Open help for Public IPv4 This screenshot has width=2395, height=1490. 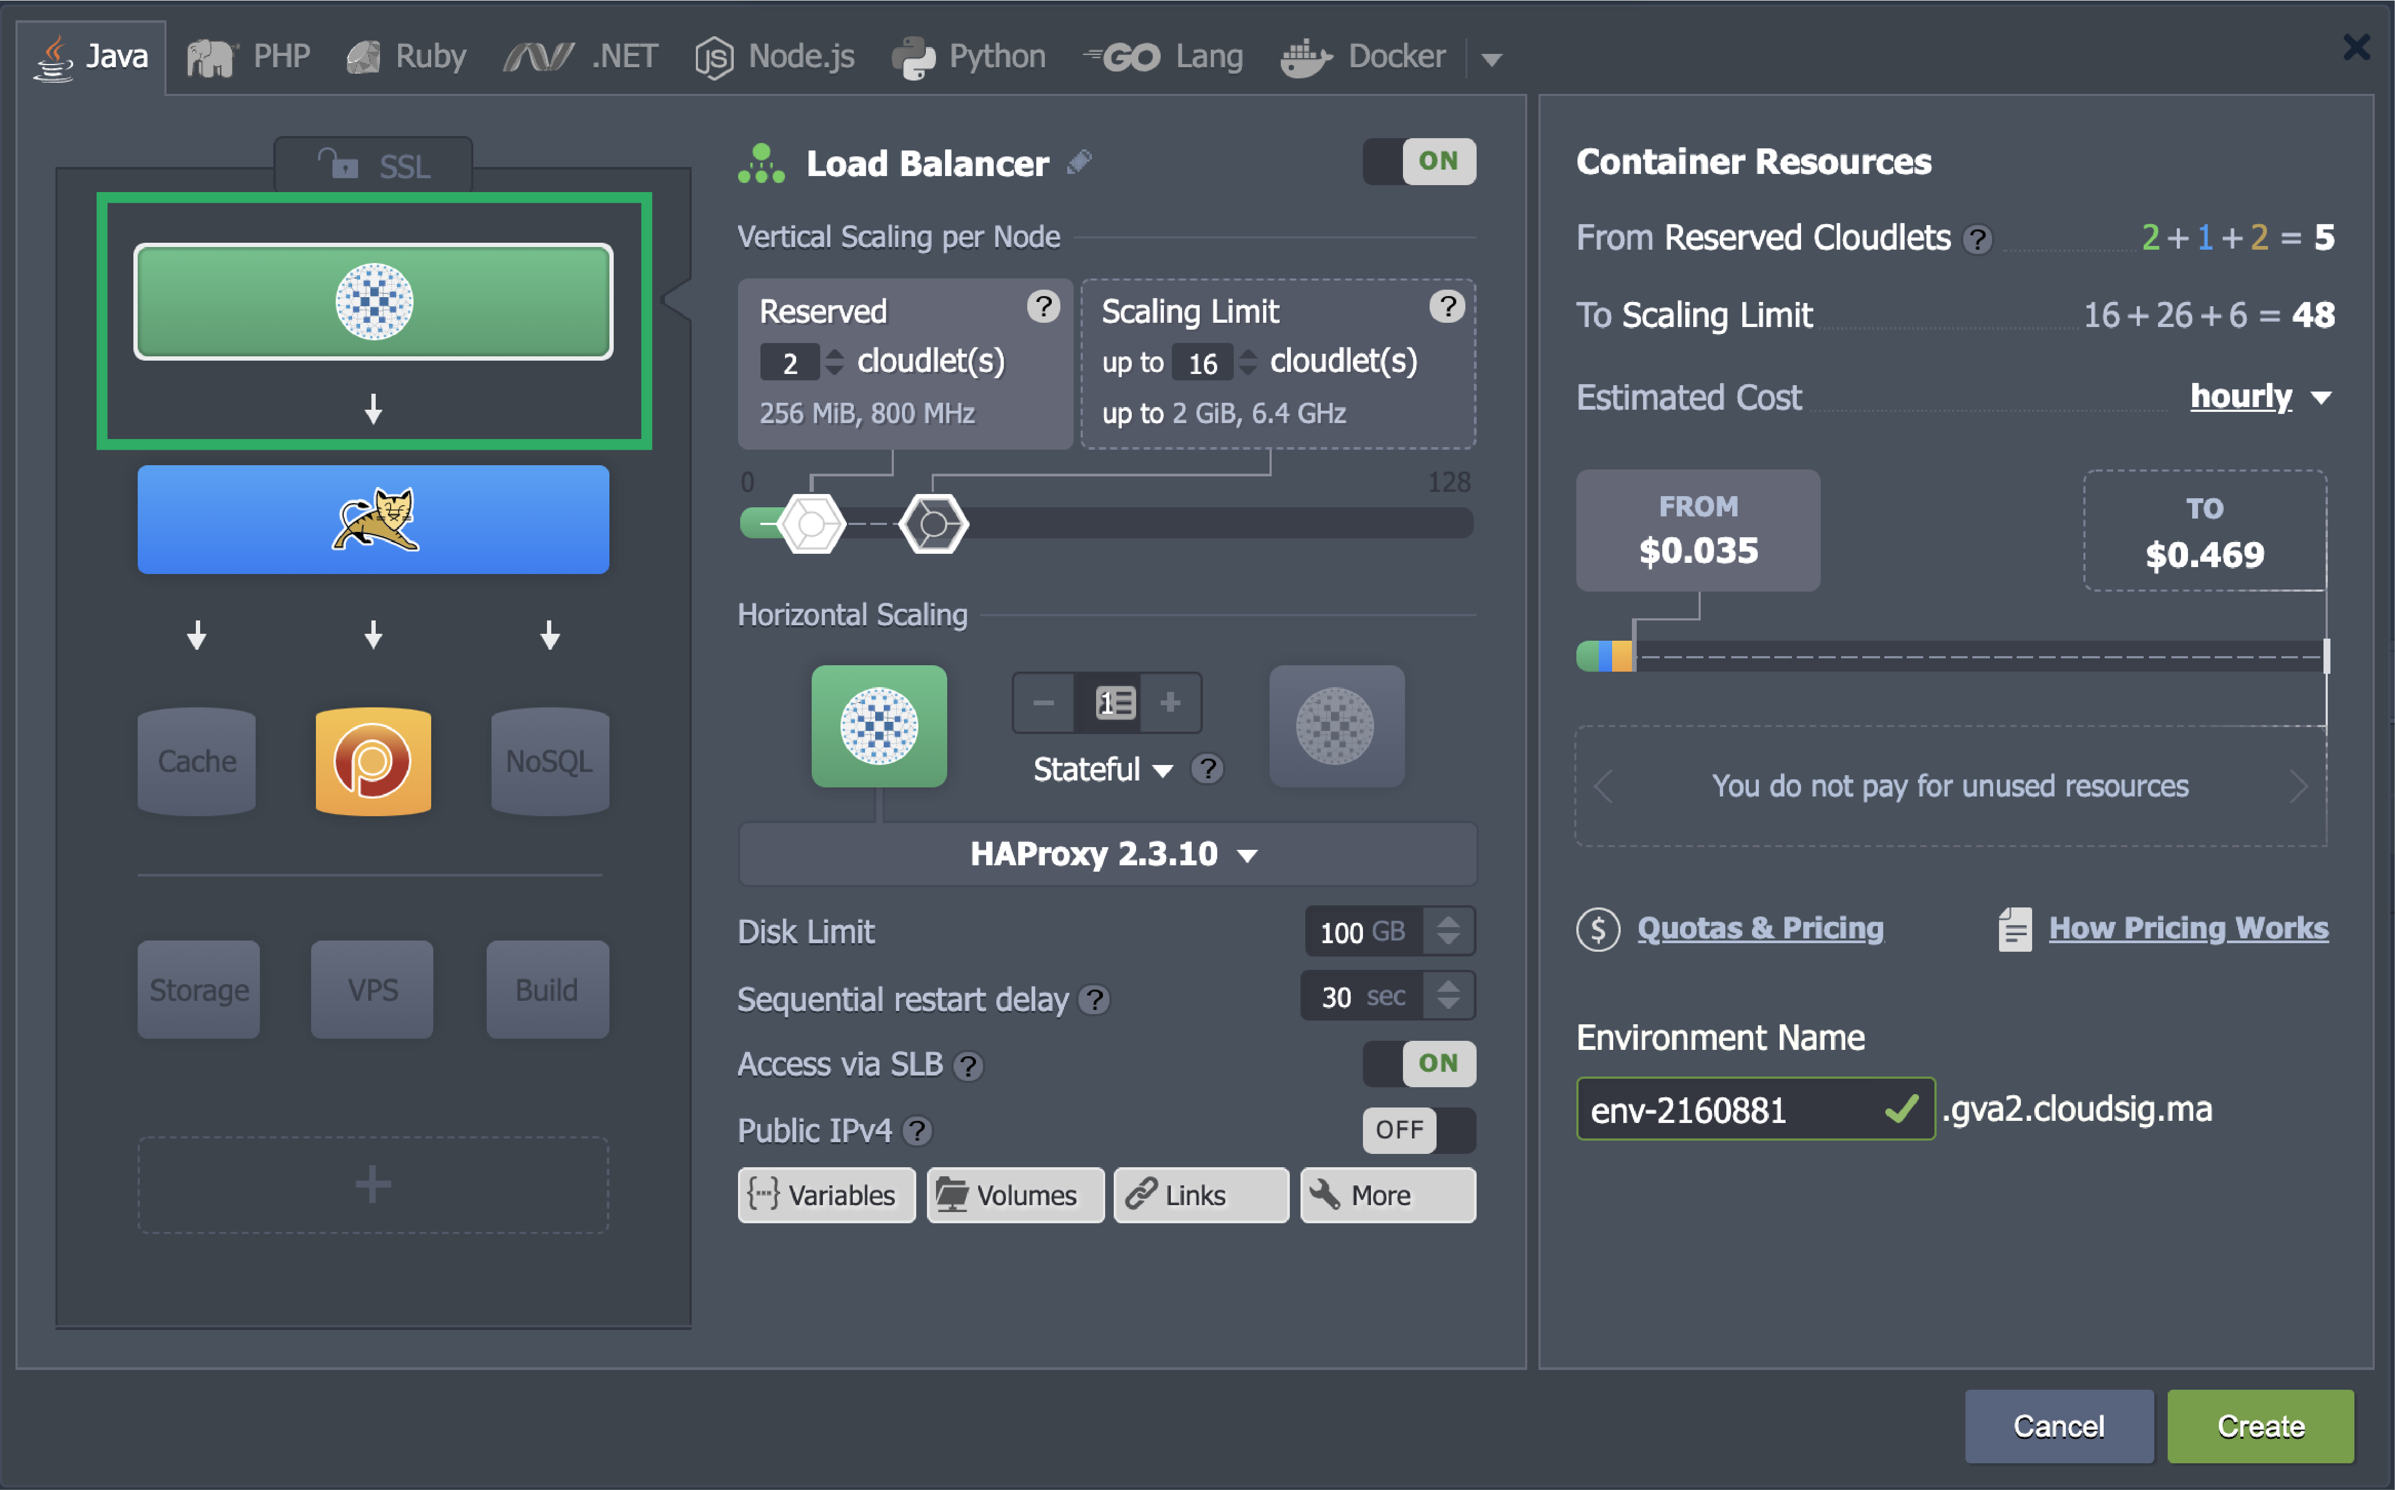pyautogui.click(x=917, y=1132)
